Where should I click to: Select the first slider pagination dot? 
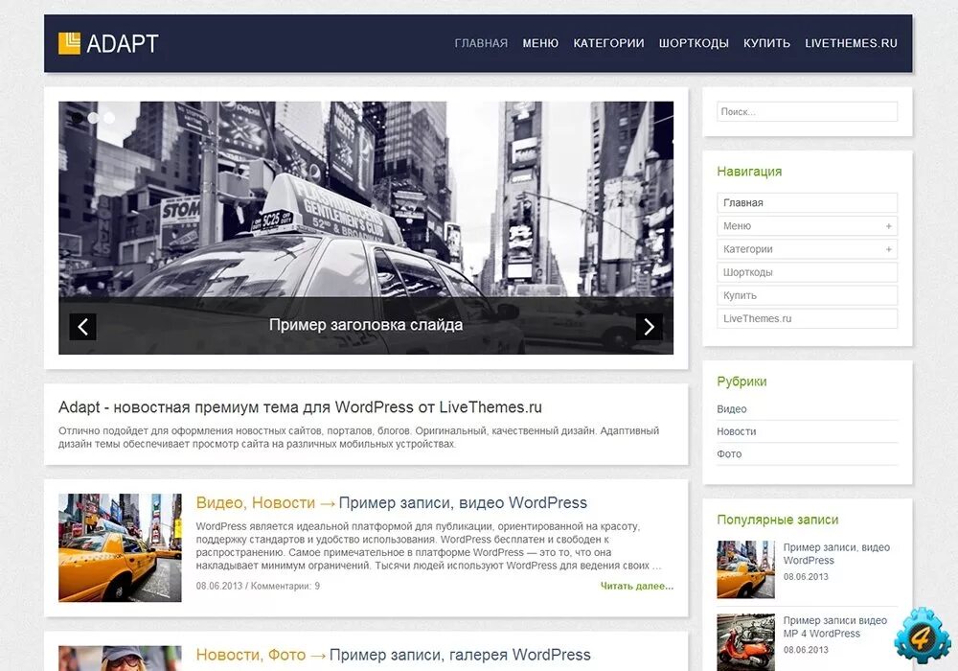point(77,117)
